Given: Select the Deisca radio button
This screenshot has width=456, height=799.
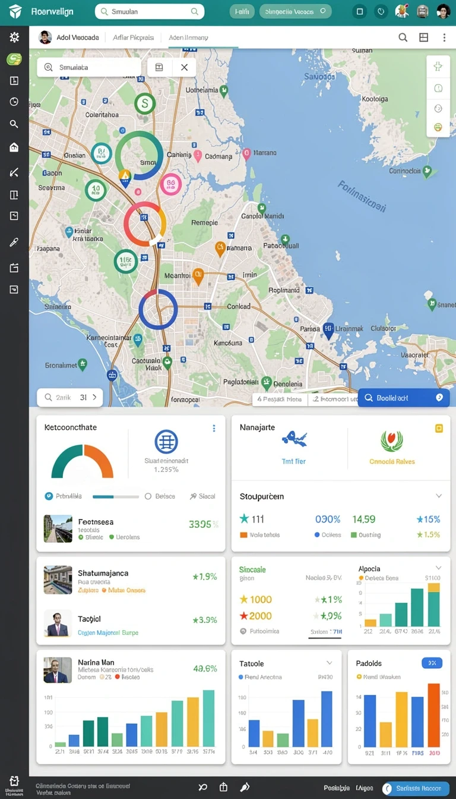Looking at the screenshot, I should point(148,496).
